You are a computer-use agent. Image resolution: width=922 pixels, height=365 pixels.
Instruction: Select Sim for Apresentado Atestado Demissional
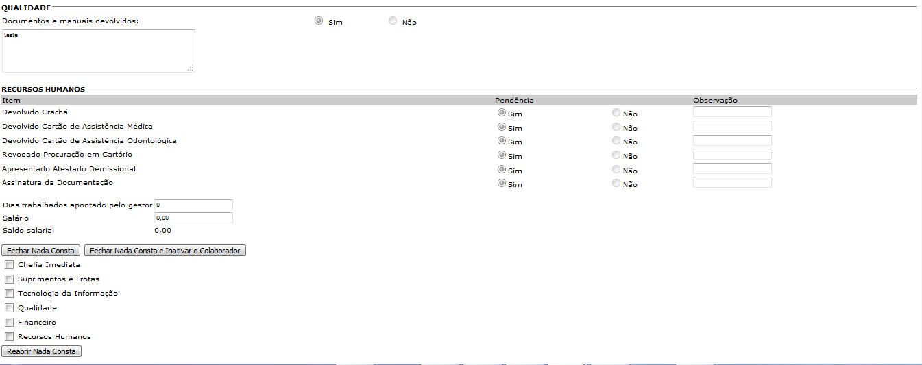501,169
